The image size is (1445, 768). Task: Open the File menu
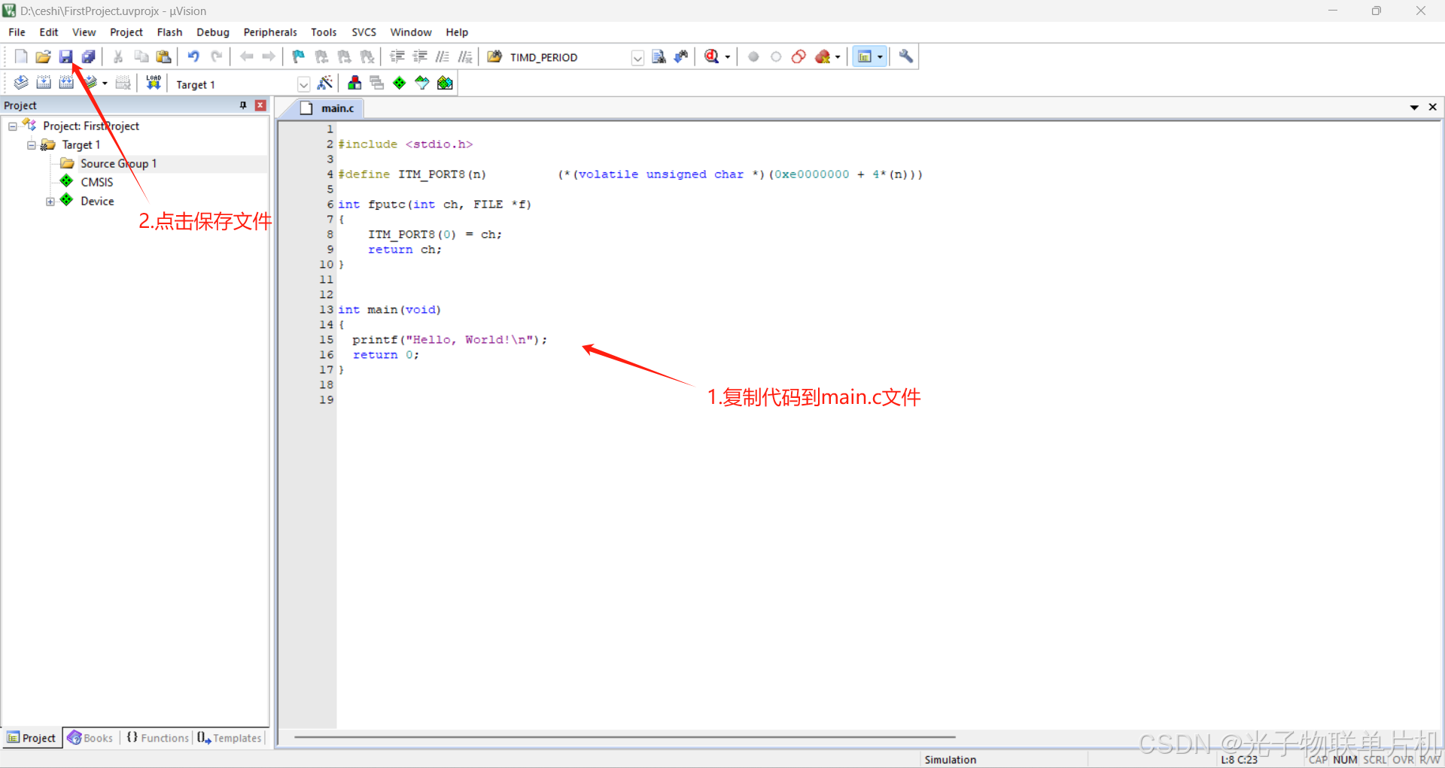click(x=17, y=32)
